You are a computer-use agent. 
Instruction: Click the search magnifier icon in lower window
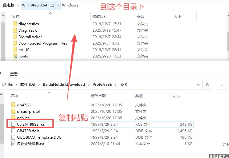pos(223,85)
